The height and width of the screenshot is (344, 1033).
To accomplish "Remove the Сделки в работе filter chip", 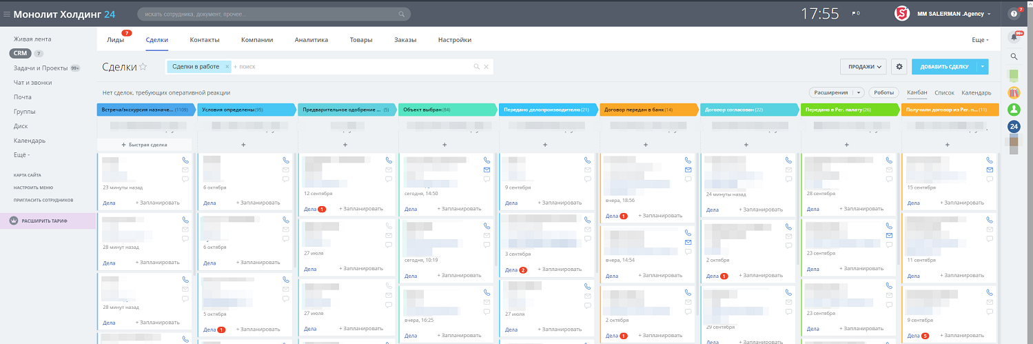I will pos(227,67).
